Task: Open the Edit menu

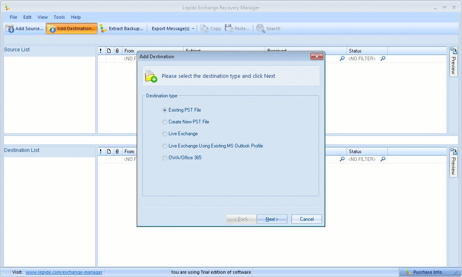Action: (27, 17)
